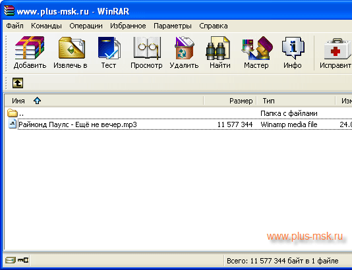Sort by the Имя column header
Image resolution: width=352 pixels, height=270 pixels.
pyautogui.click(x=104, y=101)
